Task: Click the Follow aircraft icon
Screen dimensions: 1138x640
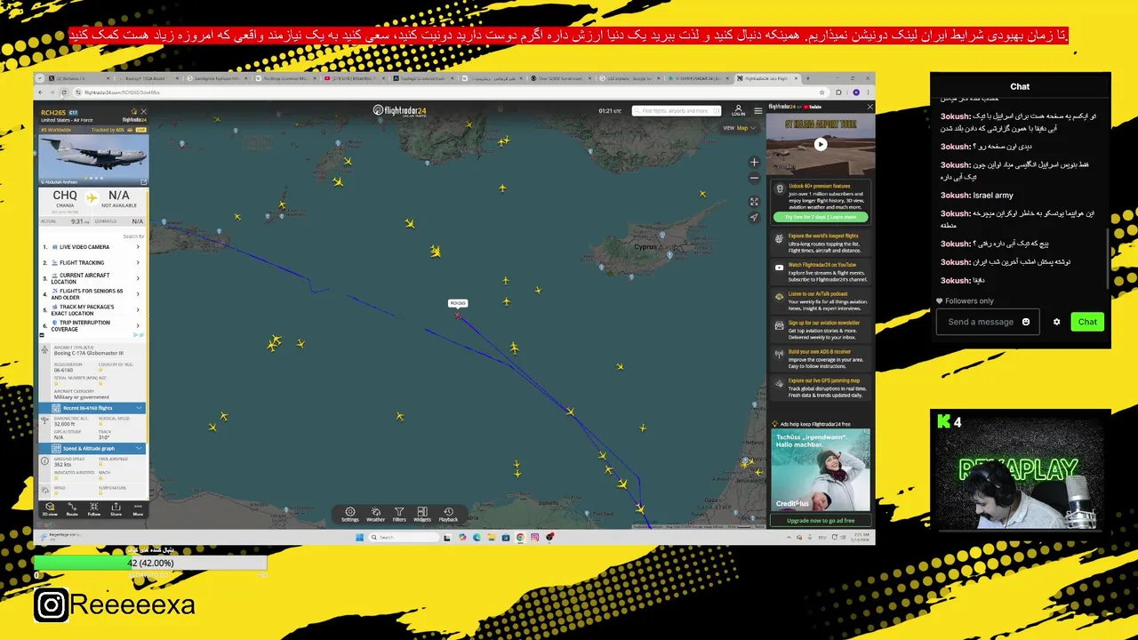Action: (94, 509)
